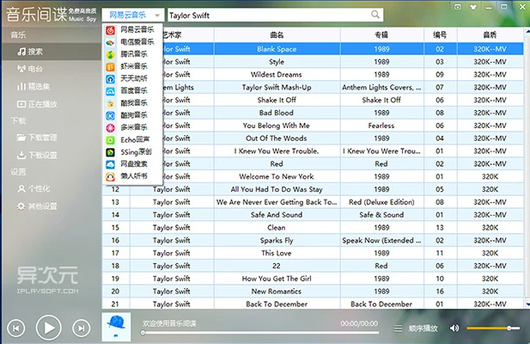Open 下载管理 download manager
The width and height of the screenshot is (530, 344).
(37, 138)
